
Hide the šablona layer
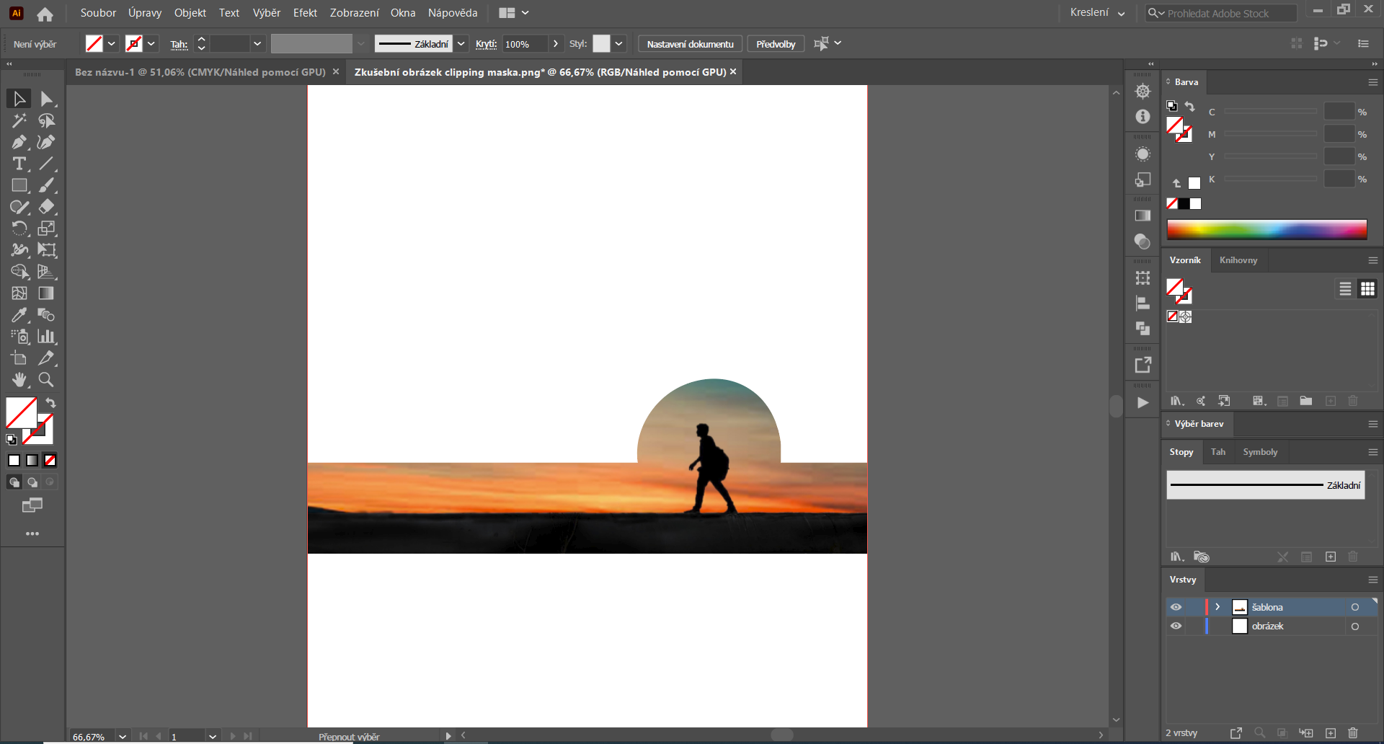tap(1176, 606)
